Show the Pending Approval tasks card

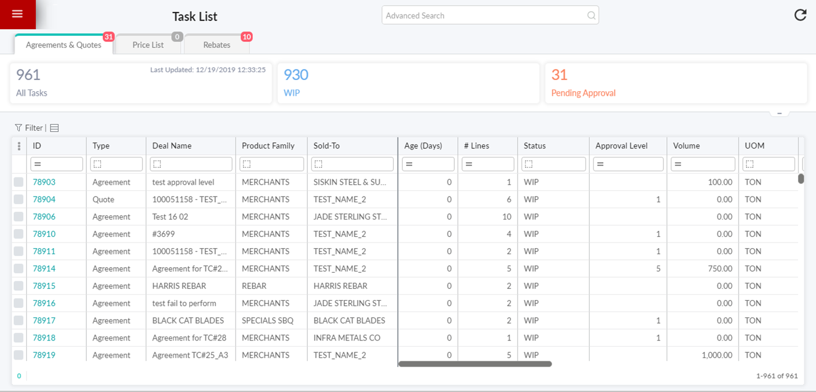(x=676, y=83)
